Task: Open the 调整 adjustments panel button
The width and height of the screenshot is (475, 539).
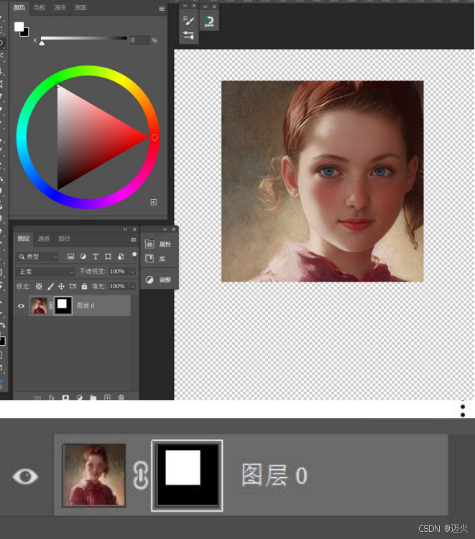Action: [x=159, y=280]
